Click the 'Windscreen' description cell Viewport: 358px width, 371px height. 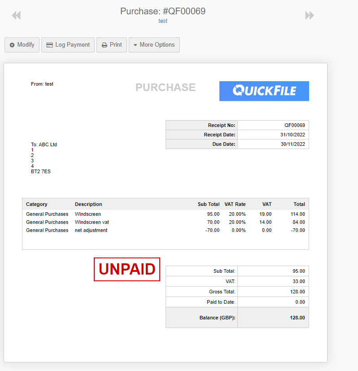(x=88, y=214)
